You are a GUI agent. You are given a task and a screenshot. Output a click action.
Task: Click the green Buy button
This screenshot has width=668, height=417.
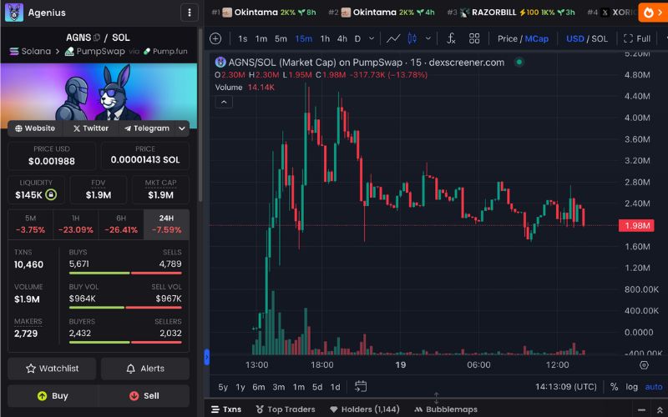click(53, 395)
